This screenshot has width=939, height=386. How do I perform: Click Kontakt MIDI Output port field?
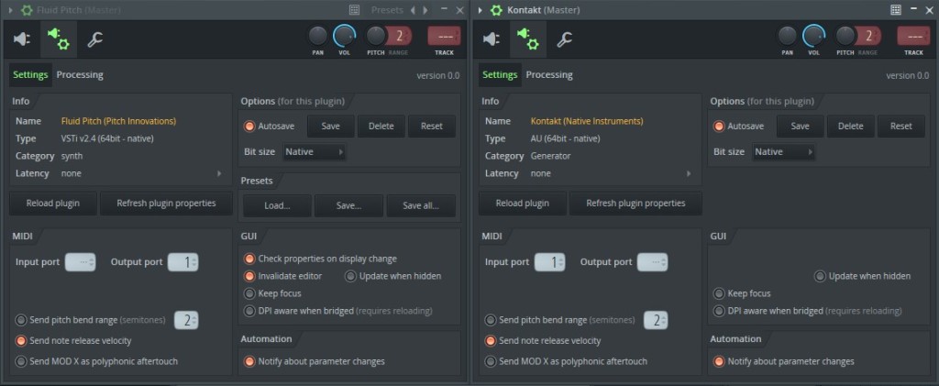[652, 262]
